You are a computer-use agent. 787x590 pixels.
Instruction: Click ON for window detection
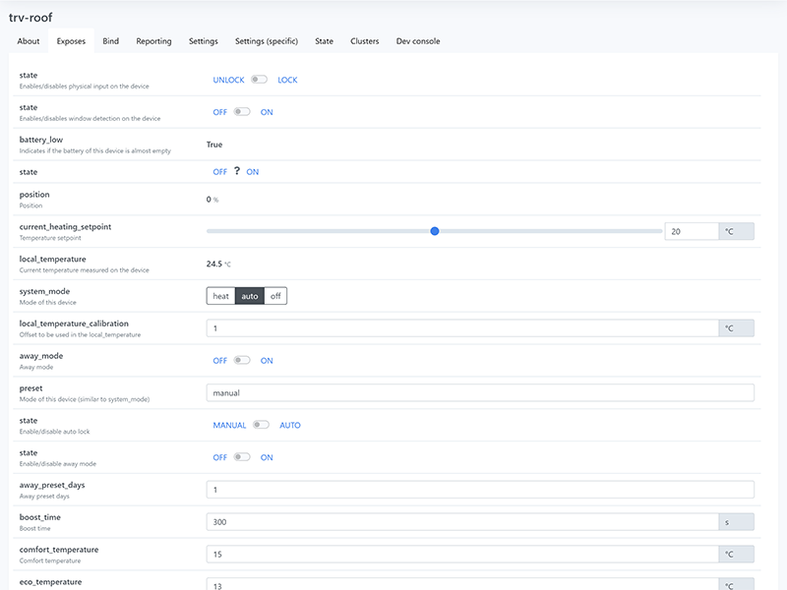[x=267, y=112]
